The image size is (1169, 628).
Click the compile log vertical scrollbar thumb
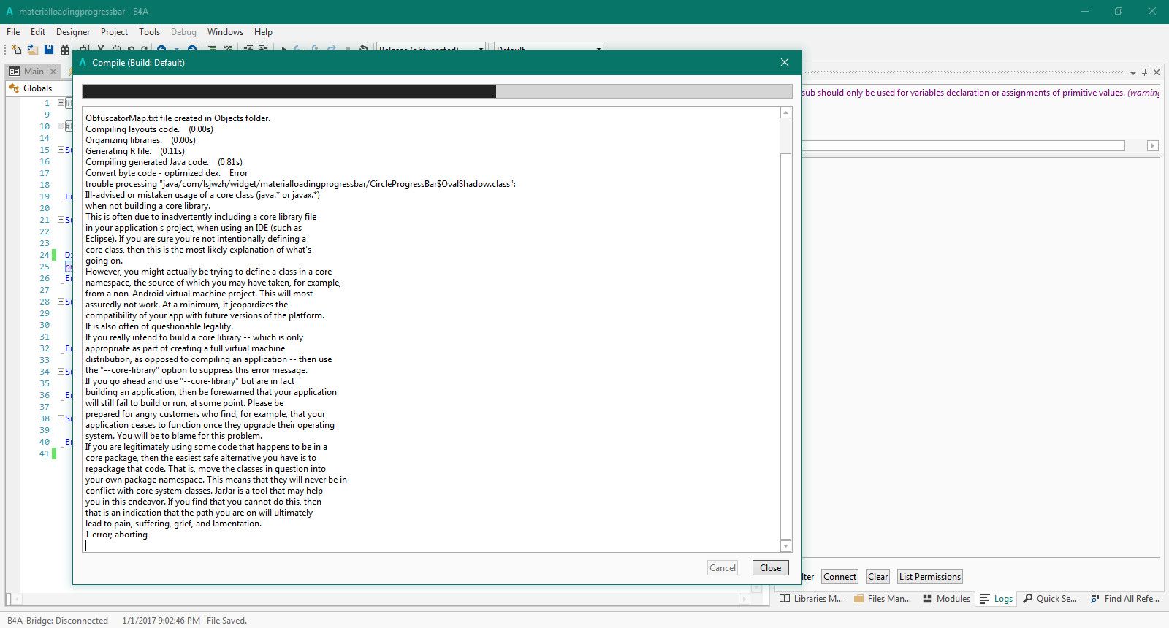(786, 346)
